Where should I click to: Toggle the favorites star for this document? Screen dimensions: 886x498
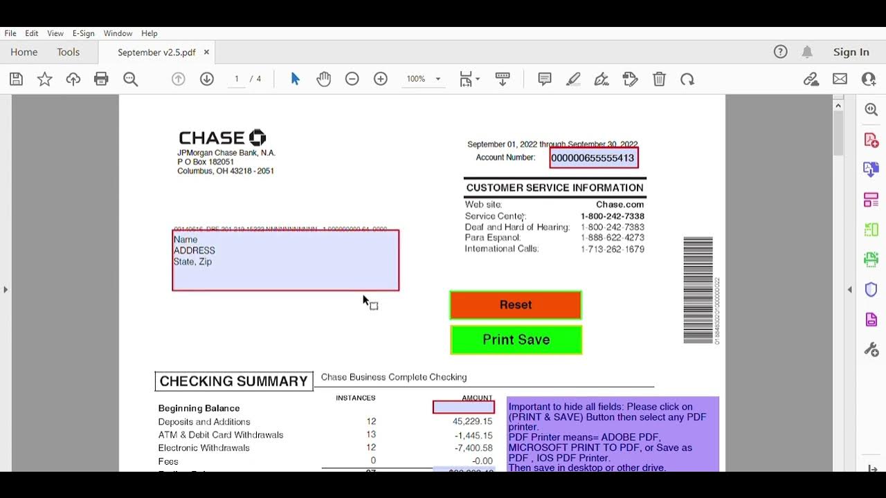(x=44, y=78)
